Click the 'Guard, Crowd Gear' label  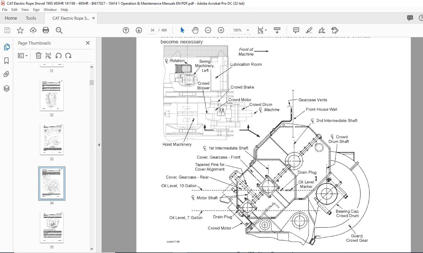pyautogui.click(x=357, y=238)
